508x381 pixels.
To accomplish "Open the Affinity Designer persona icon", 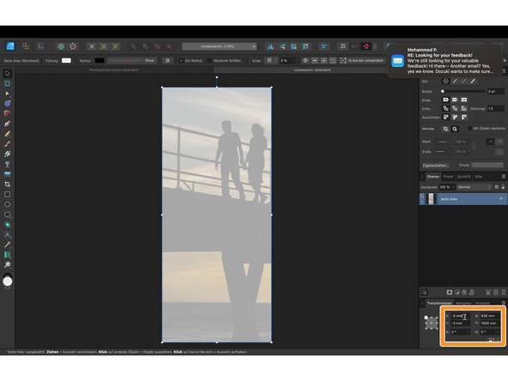I will tap(10, 46).
